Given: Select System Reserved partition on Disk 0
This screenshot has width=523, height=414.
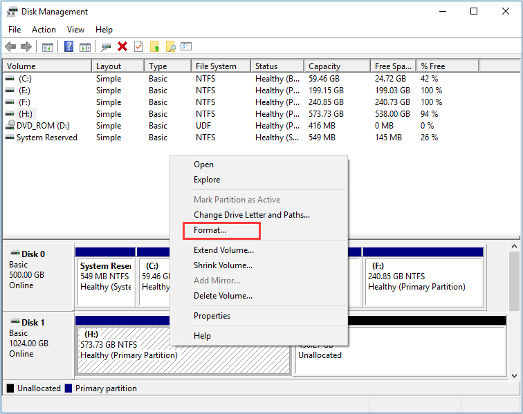Looking at the screenshot, I should click(x=105, y=276).
